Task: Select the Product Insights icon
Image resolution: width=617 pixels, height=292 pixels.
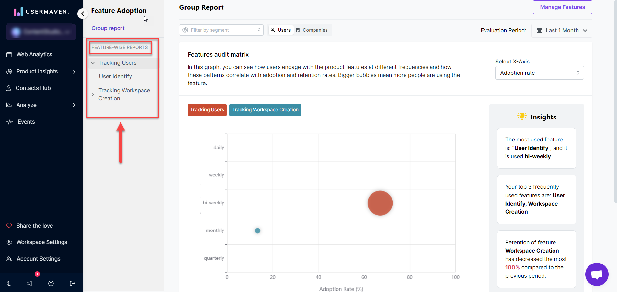Action: (x=10, y=71)
